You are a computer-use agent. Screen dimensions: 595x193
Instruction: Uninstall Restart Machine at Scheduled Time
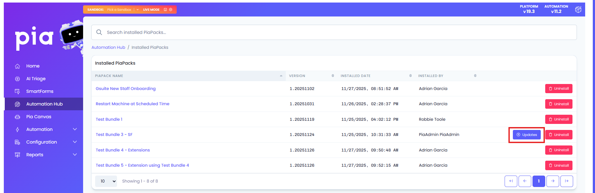(x=559, y=104)
